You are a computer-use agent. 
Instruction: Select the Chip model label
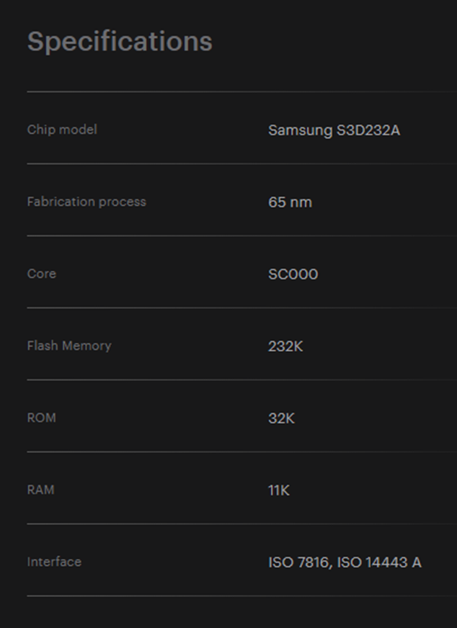point(62,130)
